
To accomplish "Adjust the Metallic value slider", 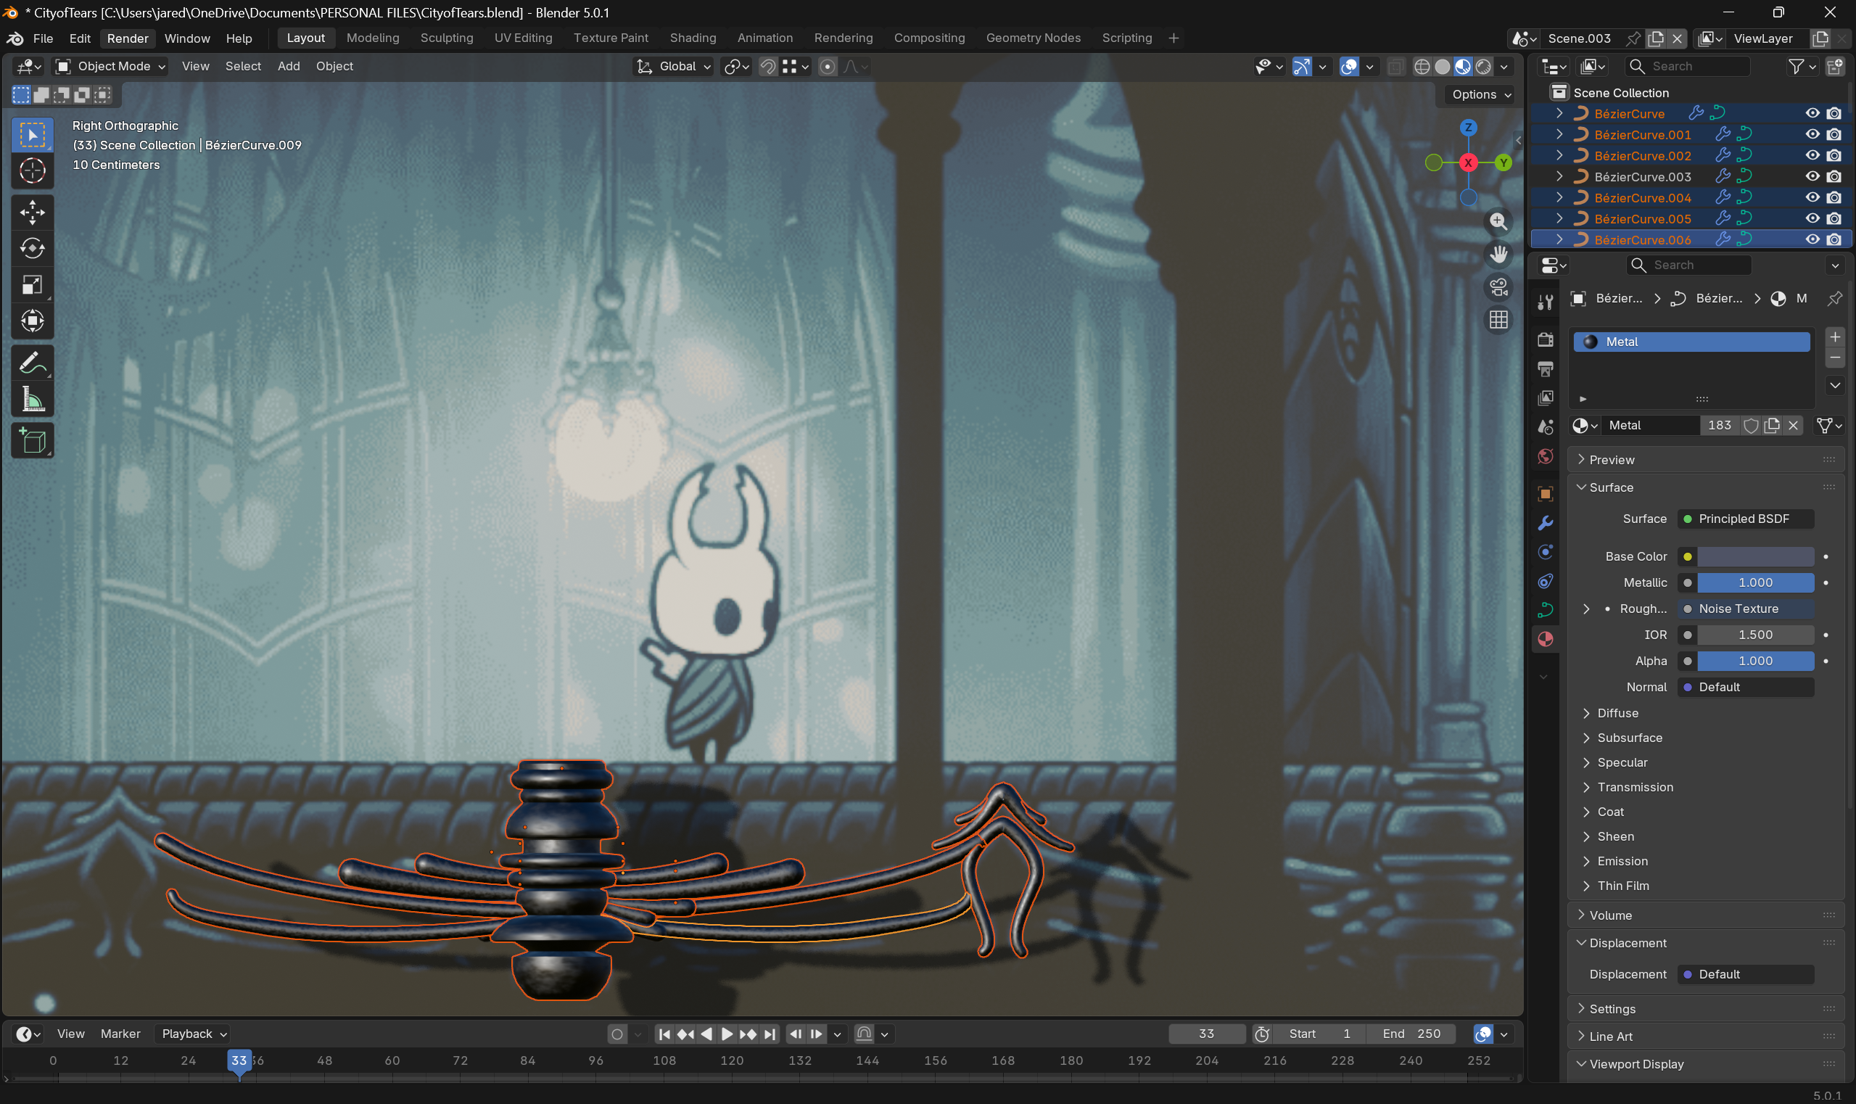I will pos(1755,583).
